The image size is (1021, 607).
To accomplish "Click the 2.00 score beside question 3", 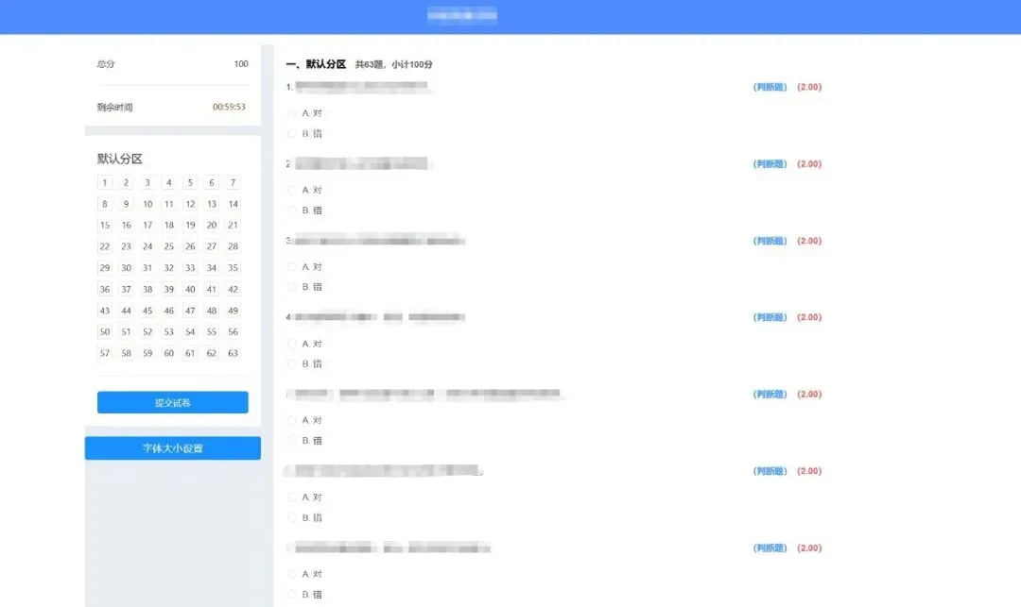I will point(809,241).
